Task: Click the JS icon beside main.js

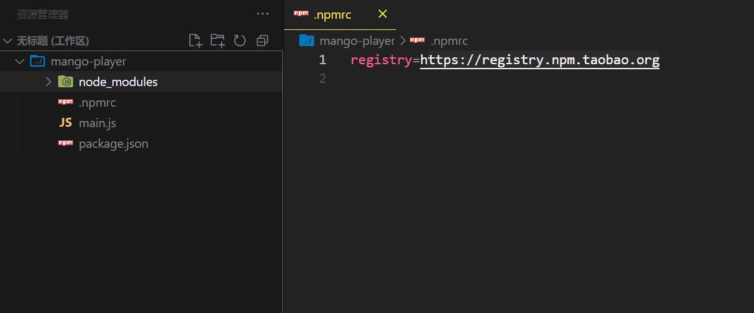Action: pos(66,123)
